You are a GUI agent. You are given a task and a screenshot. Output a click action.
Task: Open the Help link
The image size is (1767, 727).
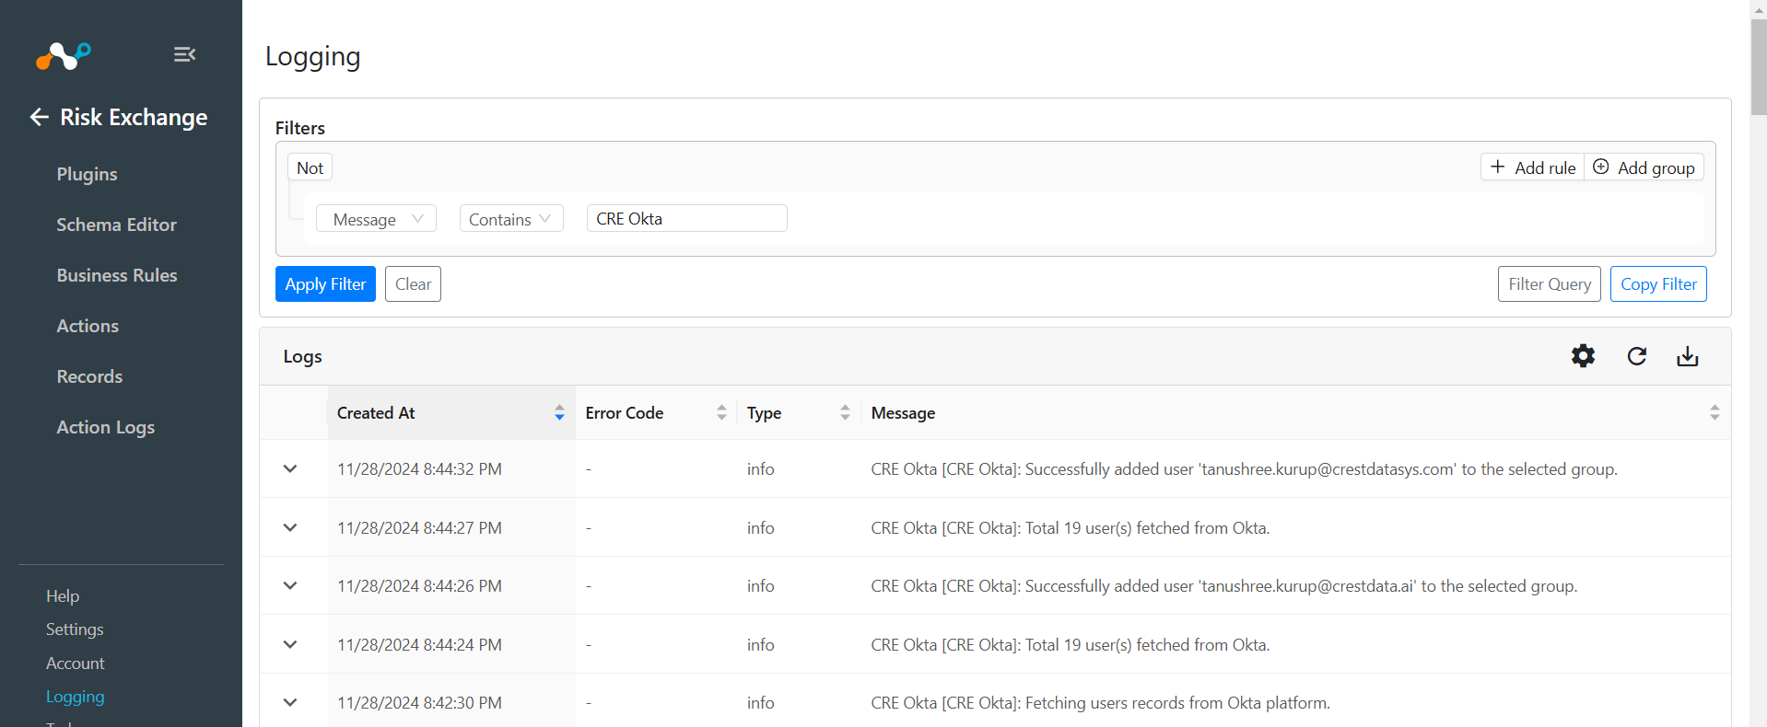click(x=63, y=596)
